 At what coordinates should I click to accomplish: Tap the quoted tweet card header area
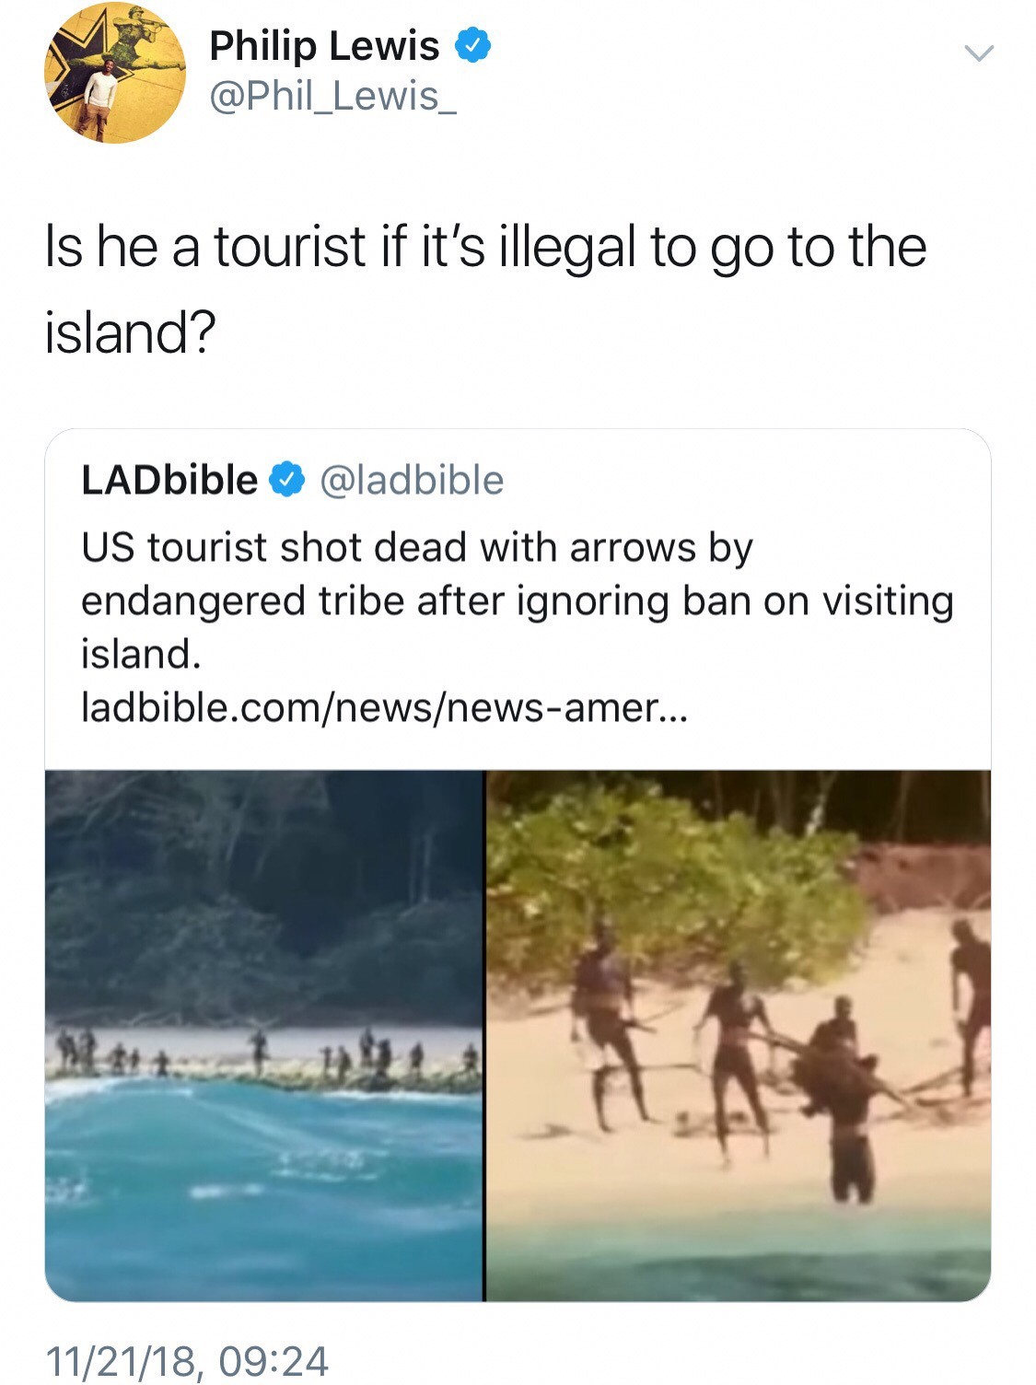pyautogui.click(x=293, y=480)
